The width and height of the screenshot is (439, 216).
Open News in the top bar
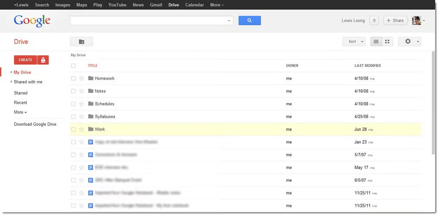click(x=138, y=5)
